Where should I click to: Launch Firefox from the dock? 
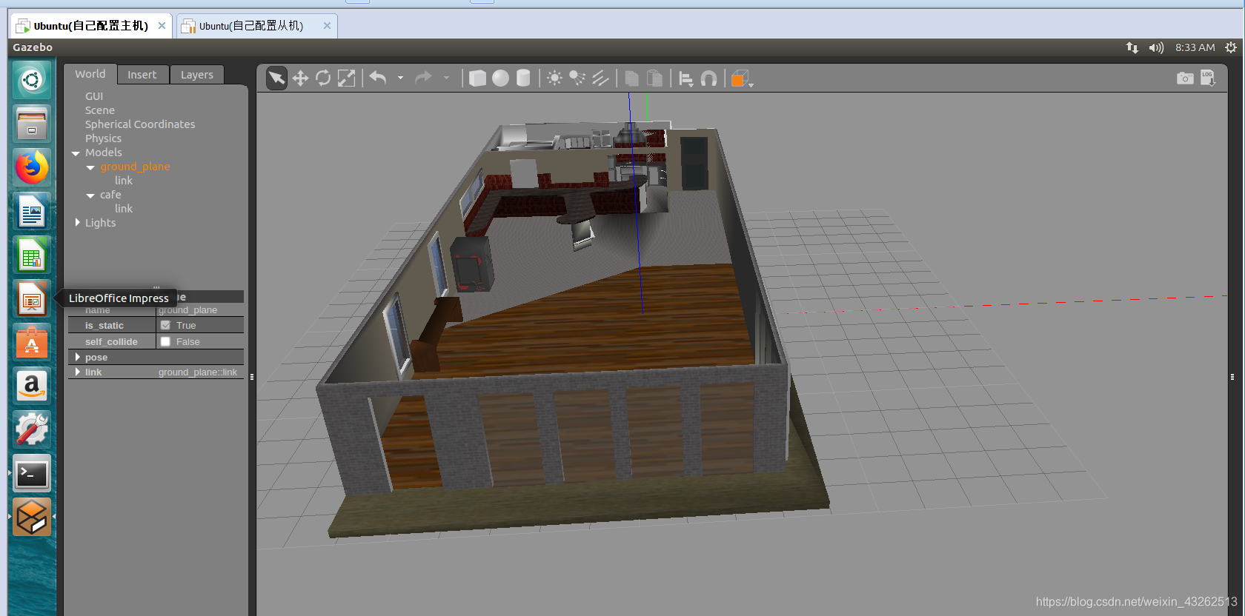click(x=32, y=167)
